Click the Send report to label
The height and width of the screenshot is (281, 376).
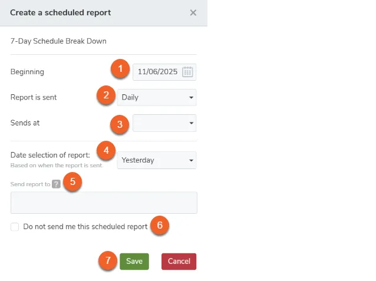pos(30,184)
